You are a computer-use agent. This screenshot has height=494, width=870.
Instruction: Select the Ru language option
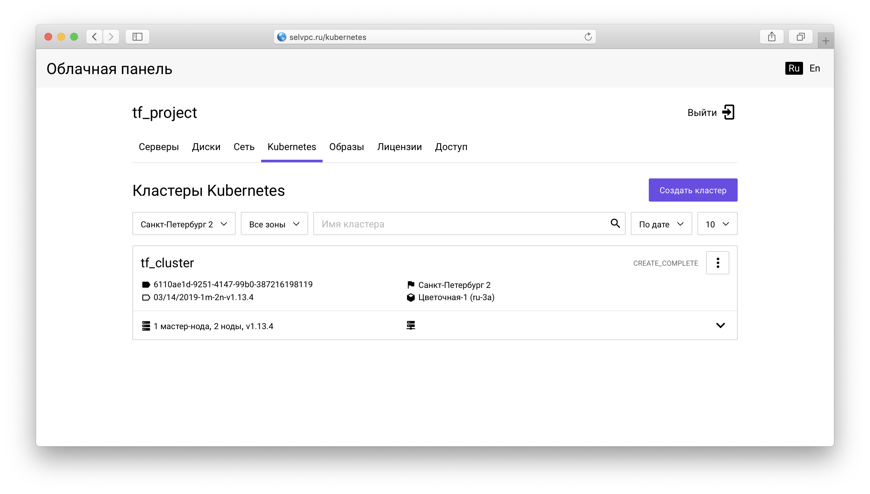coord(794,68)
